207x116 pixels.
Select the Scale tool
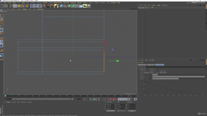(x=19, y=6)
